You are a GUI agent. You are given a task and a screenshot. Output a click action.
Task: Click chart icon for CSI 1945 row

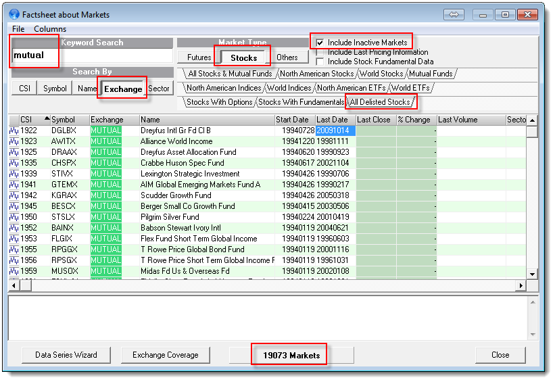pyautogui.click(x=14, y=206)
